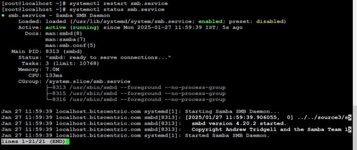Click the 'active (running)' status text
The width and height of the screenshot is (357, 150).
pyautogui.click(x=73, y=28)
